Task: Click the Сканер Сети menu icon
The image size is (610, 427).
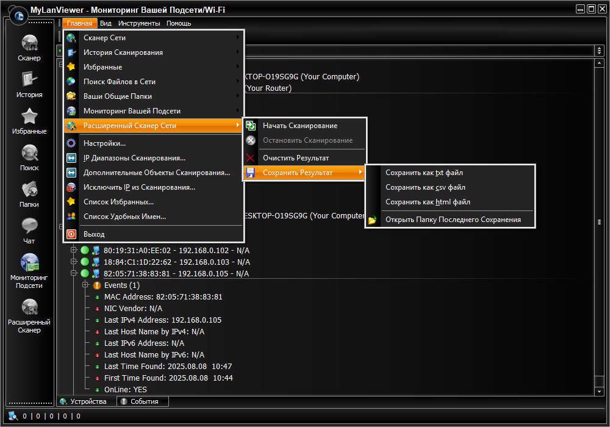Action: point(71,38)
